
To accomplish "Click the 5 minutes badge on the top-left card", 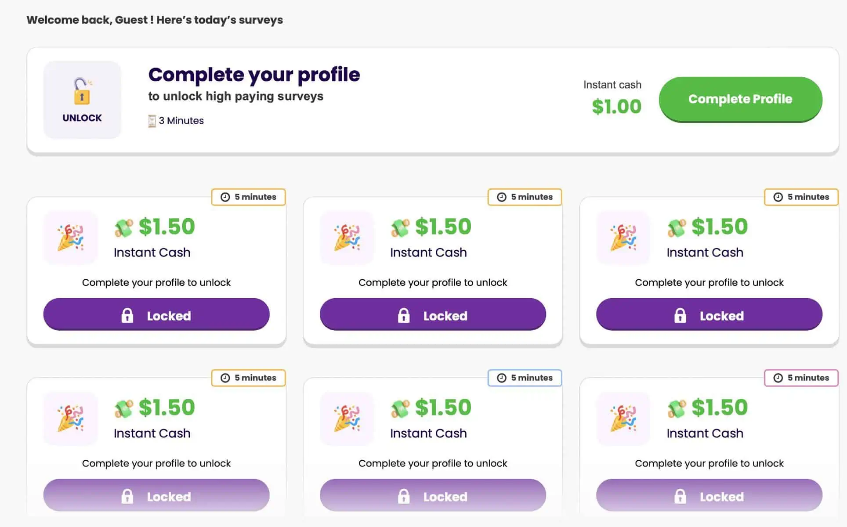I will [x=249, y=197].
